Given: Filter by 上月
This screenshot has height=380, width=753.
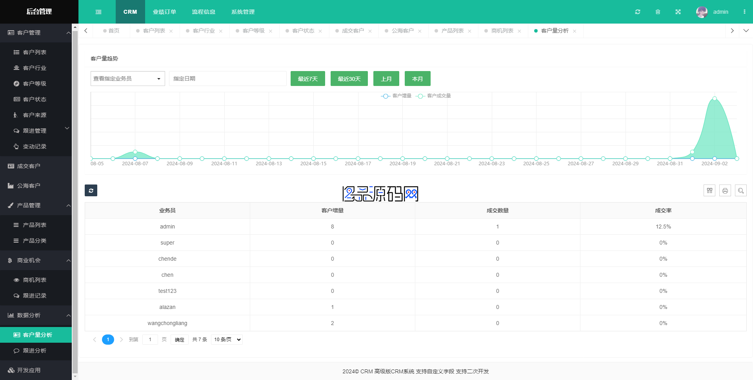Looking at the screenshot, I should click(x=386, y=79).
